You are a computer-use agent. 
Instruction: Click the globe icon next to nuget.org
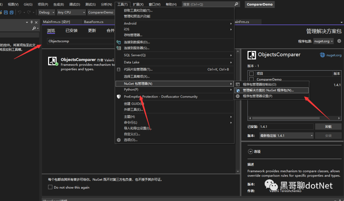tap(322, 55)
